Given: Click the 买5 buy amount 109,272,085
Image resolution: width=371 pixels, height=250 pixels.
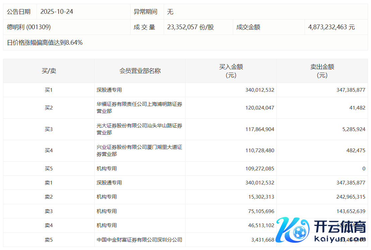Looking at the screenshot, I should pyautogui.click(x=260, y=169).
